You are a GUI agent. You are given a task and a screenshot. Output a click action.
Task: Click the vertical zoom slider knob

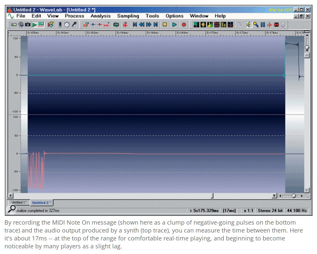(x=307, y=48)
